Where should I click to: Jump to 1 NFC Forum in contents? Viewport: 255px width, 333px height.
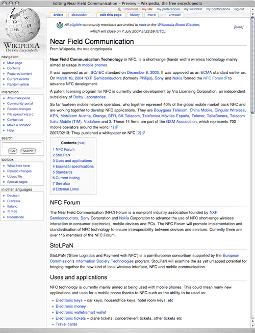[x=64, y=149]
